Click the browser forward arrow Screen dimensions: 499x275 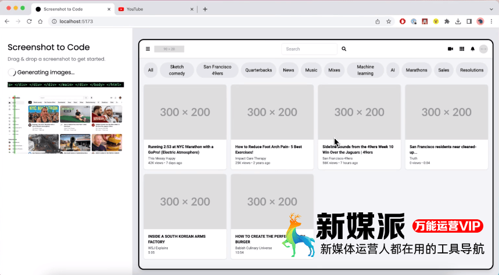pyautogui.click(x=18, y=21)
